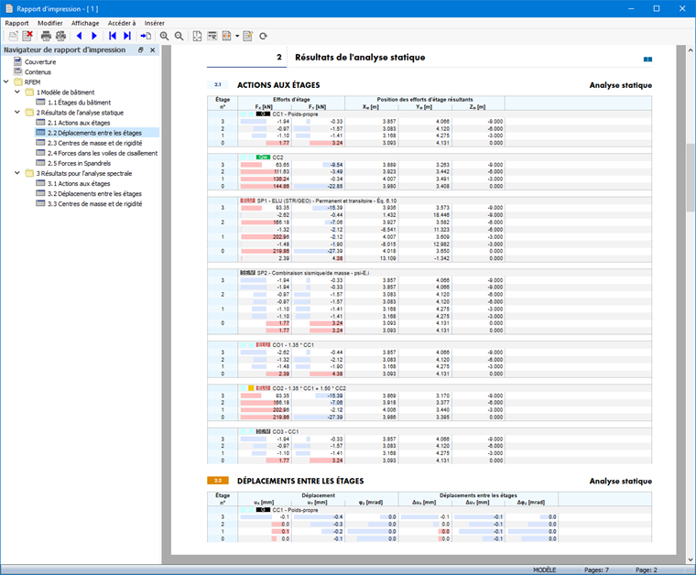This screenshot has width=696, height=575.
Task: Select 3.2 Déplacements entre les étages in tree
Action: (x=94, y=194)
